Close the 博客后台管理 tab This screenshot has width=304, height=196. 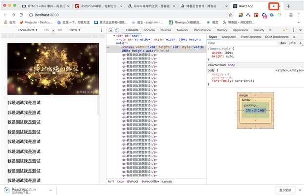click(x=226, y=6)
